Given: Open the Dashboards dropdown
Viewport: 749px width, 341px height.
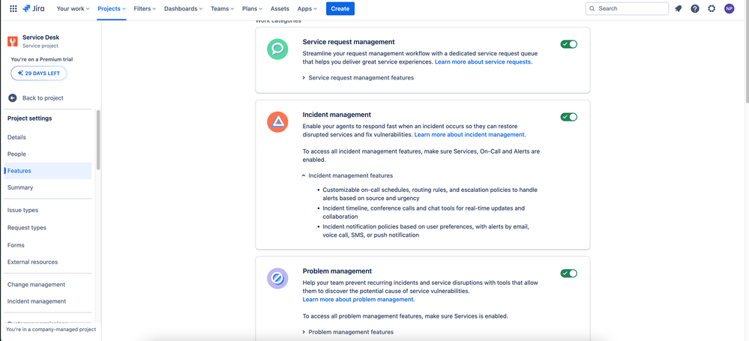Looking at the screenshot, I should coord(184,8).
